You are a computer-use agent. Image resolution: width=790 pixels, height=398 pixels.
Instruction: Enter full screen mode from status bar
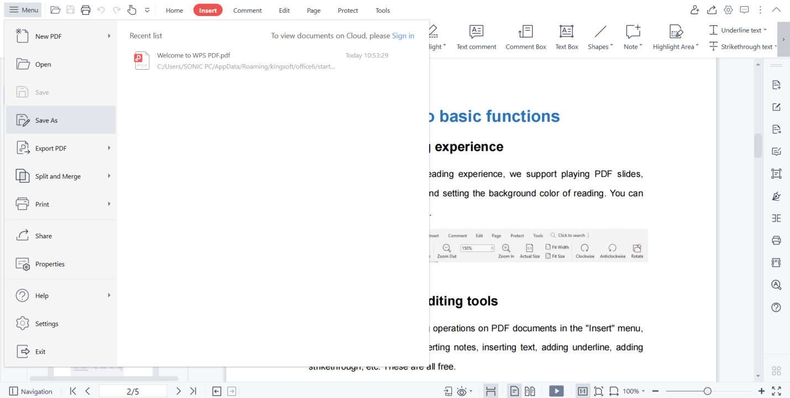pyautogui.click(x=776, y=391)
